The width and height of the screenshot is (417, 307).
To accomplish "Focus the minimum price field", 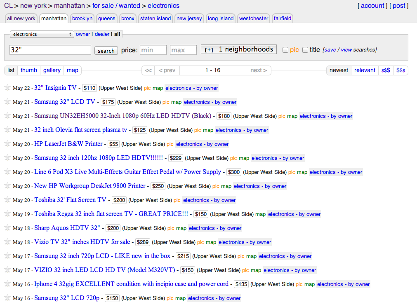I will pyautogui.click(x=153, y=50).
